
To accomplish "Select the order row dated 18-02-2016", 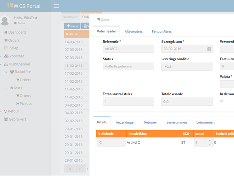I will pyautogui.click(x=77, y=66).
